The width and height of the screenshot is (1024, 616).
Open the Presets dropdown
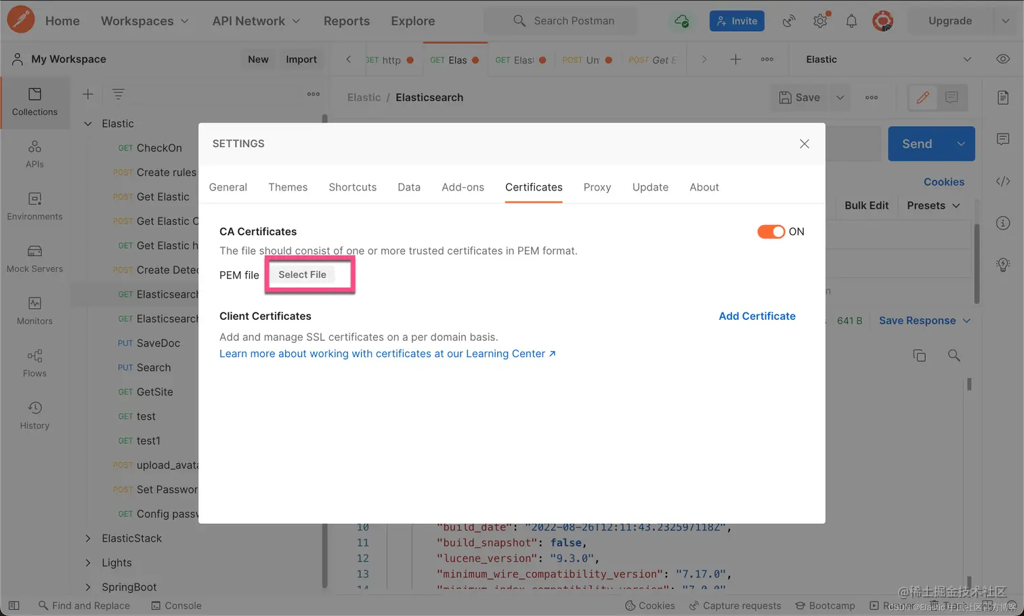[933, 205]
